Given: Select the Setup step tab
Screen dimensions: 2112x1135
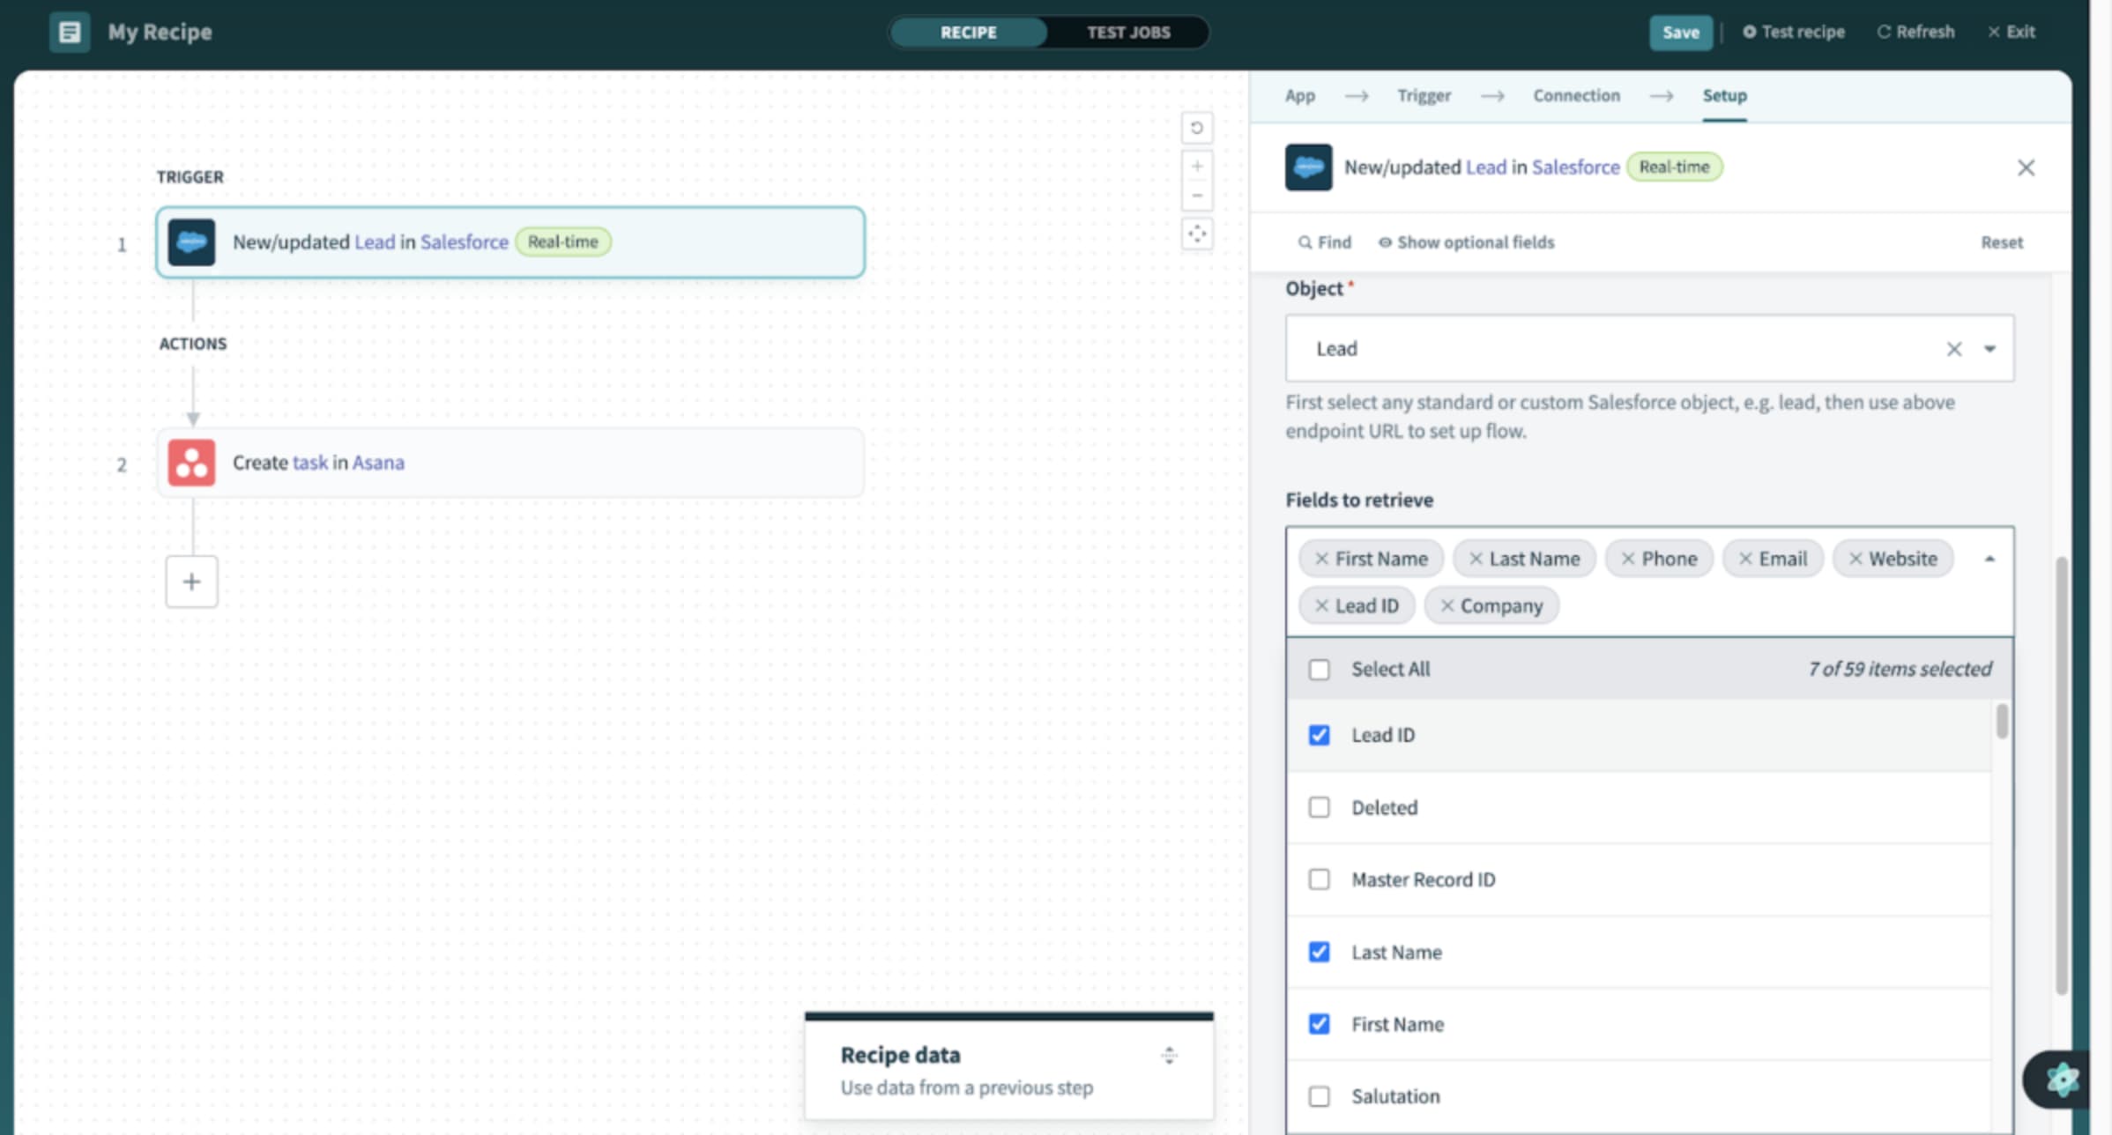Looking at the screenshot, I should click(x=1724, y=95).
